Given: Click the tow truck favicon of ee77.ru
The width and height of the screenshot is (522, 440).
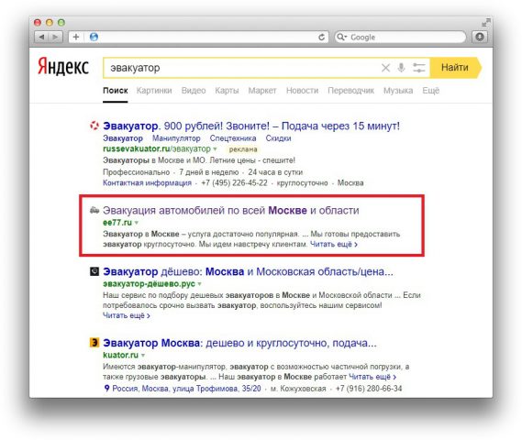Looking at the screenshot, I should click(94, 210).
